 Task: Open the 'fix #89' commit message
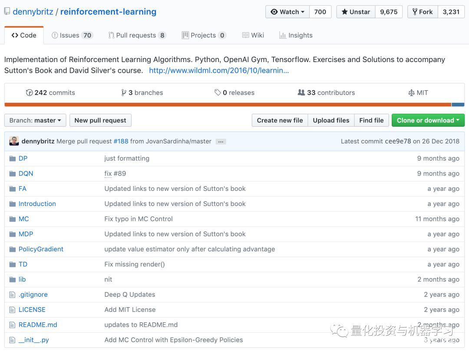pyautogui.click(x=115, y=174)
